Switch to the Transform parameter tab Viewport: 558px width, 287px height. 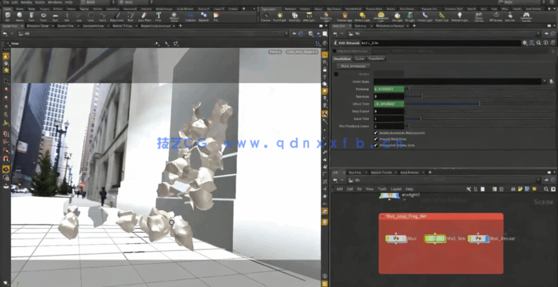click(x=376, y=58)
